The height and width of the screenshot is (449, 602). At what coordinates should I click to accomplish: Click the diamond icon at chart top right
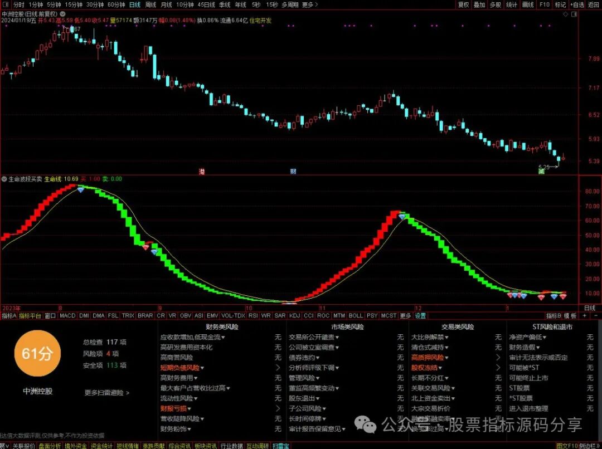click(566, 14)
